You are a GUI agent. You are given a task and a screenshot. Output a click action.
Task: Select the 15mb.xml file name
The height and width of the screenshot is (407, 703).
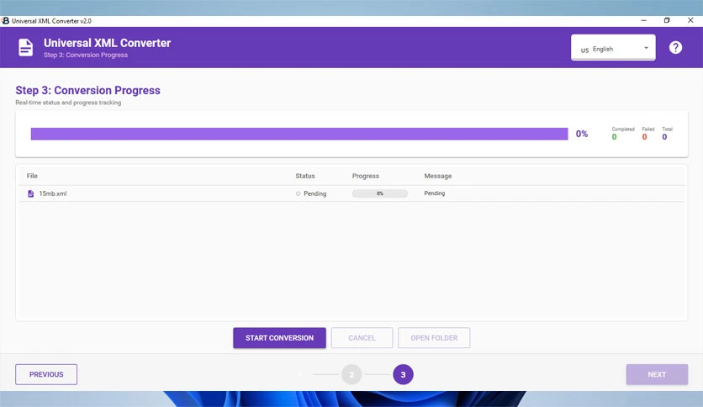pos(53,193)
